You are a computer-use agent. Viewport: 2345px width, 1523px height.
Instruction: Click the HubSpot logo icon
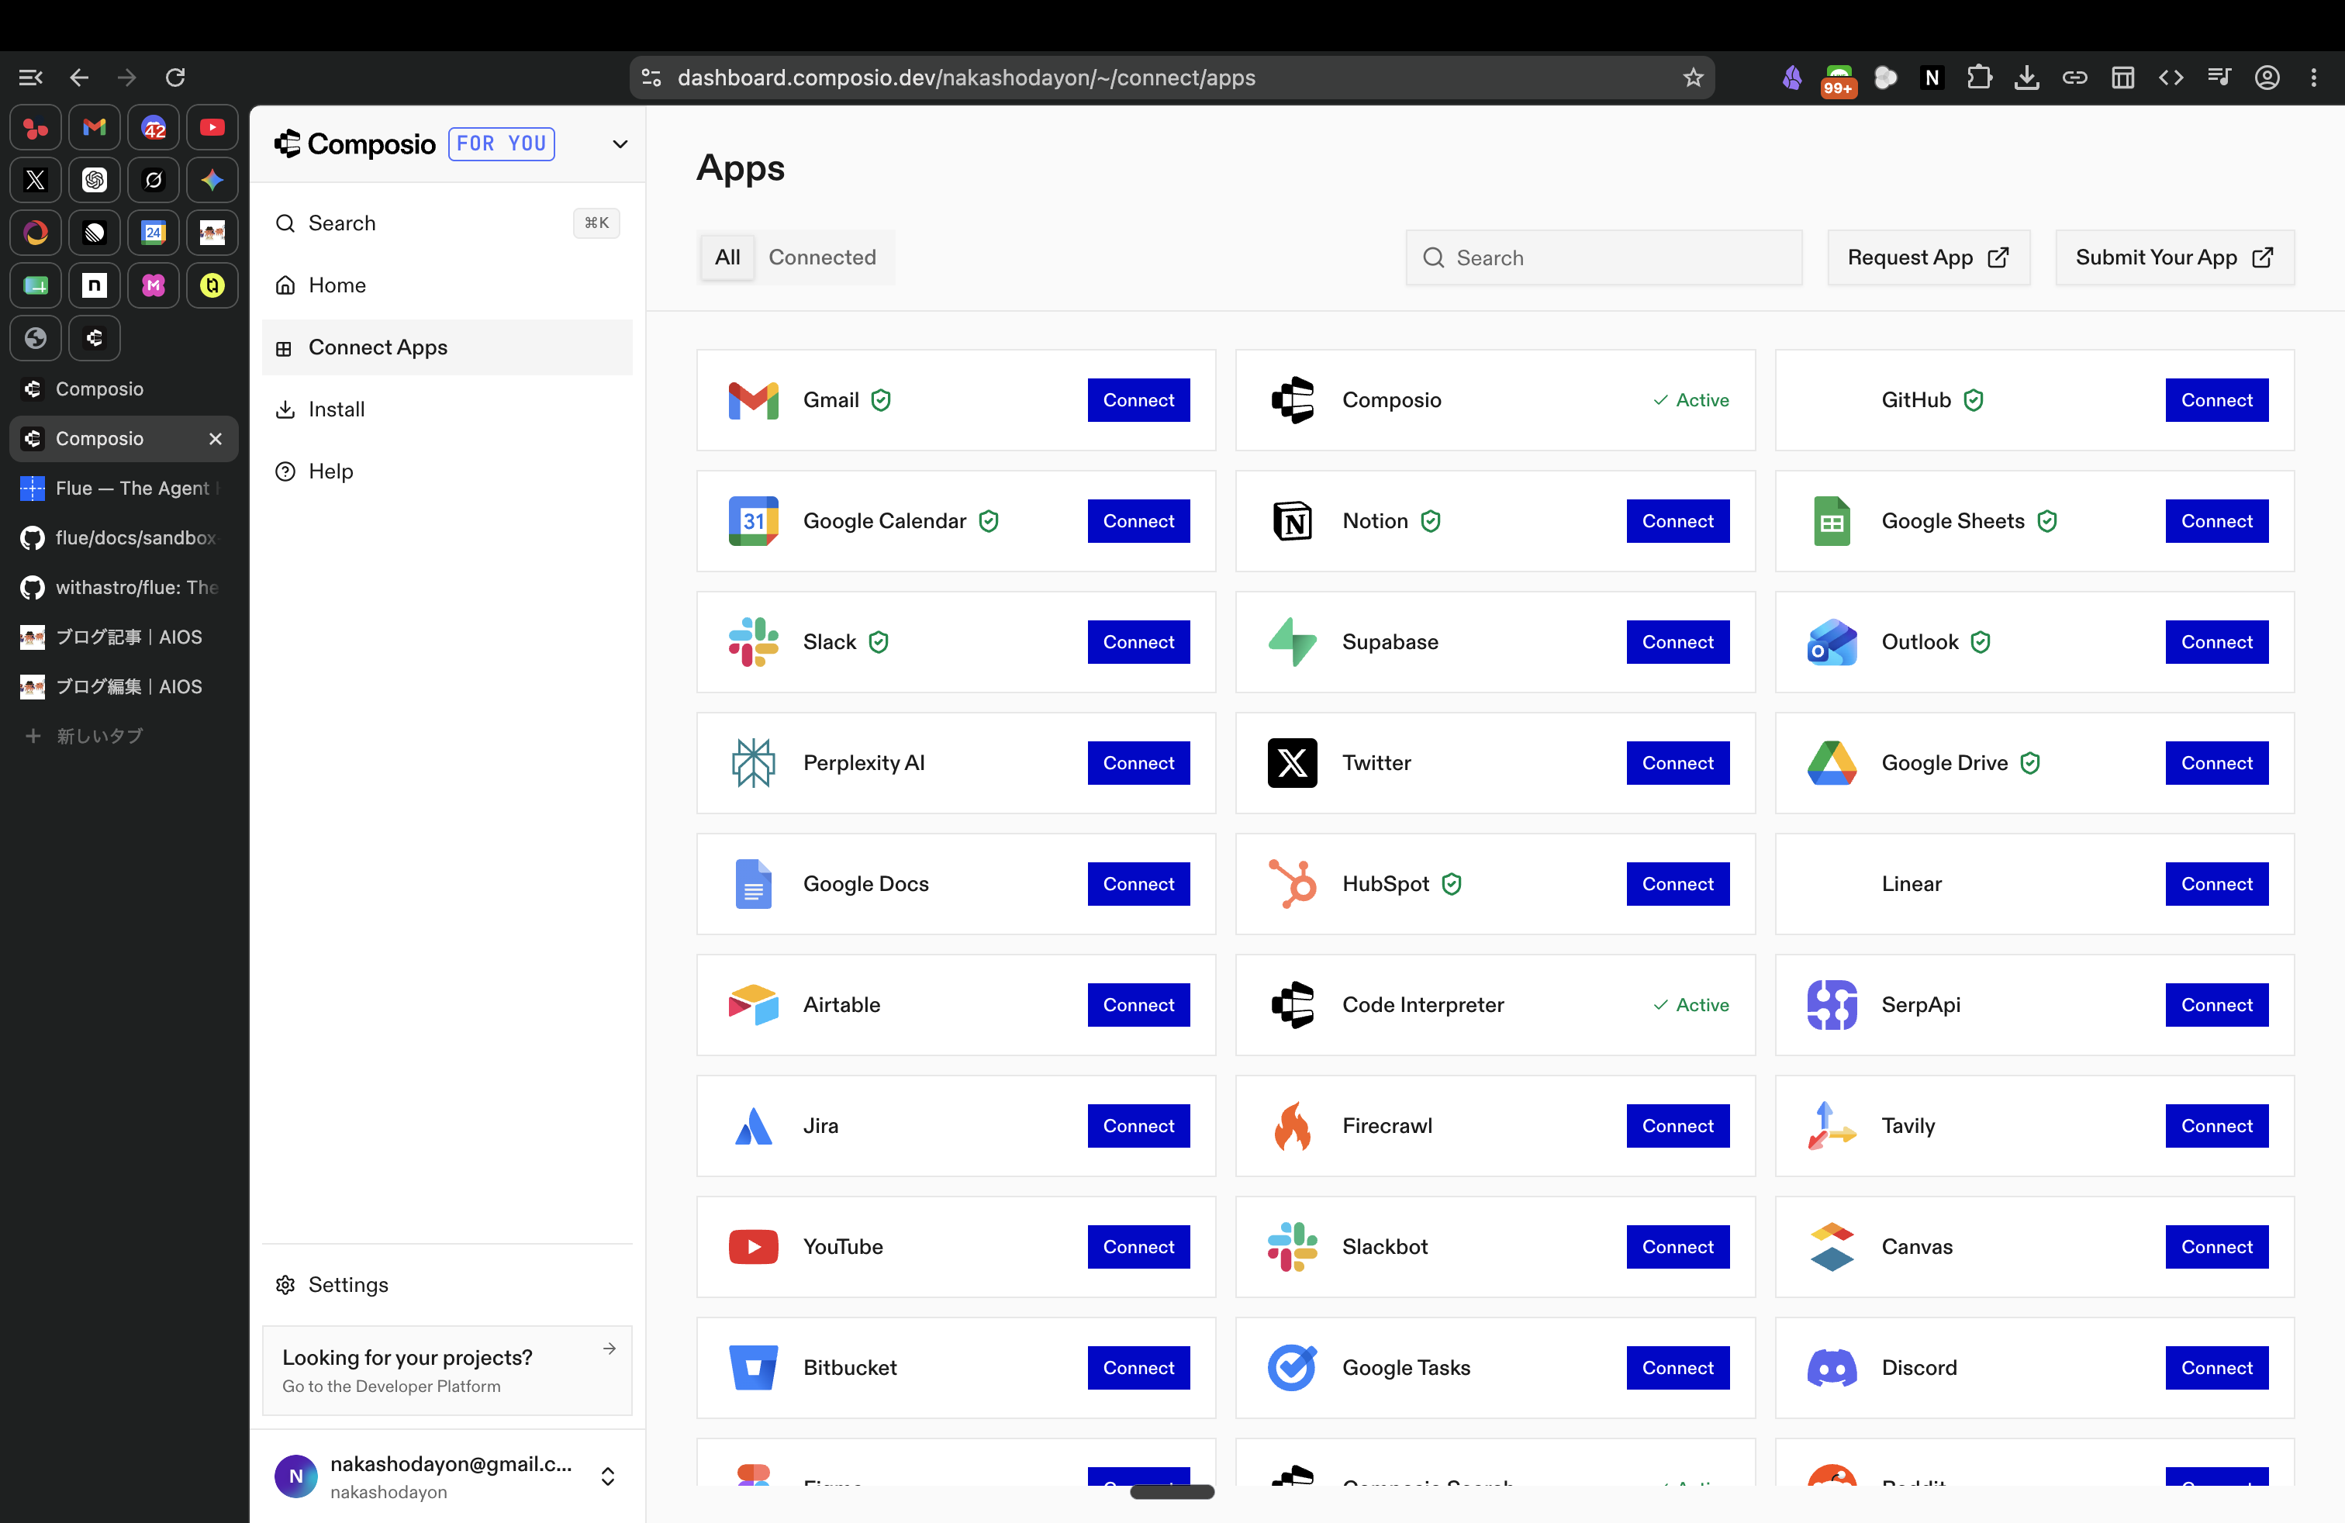[x=1292, y=884]
